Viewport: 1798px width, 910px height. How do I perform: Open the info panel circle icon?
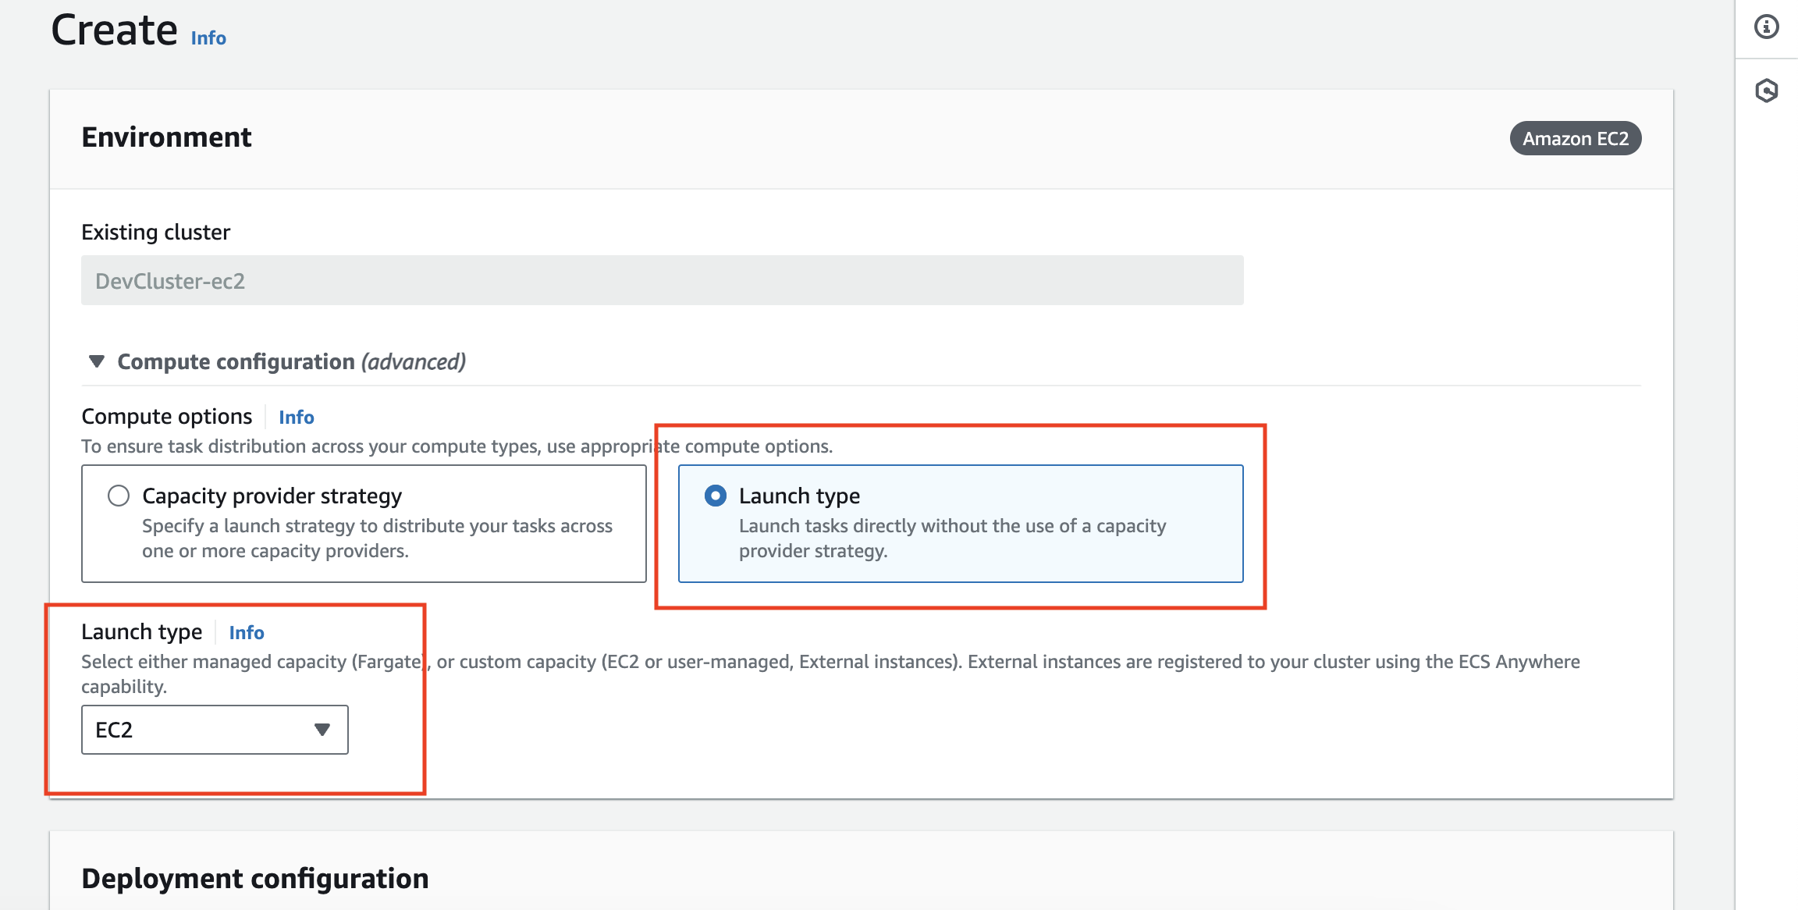click(x=1766, y=27)
